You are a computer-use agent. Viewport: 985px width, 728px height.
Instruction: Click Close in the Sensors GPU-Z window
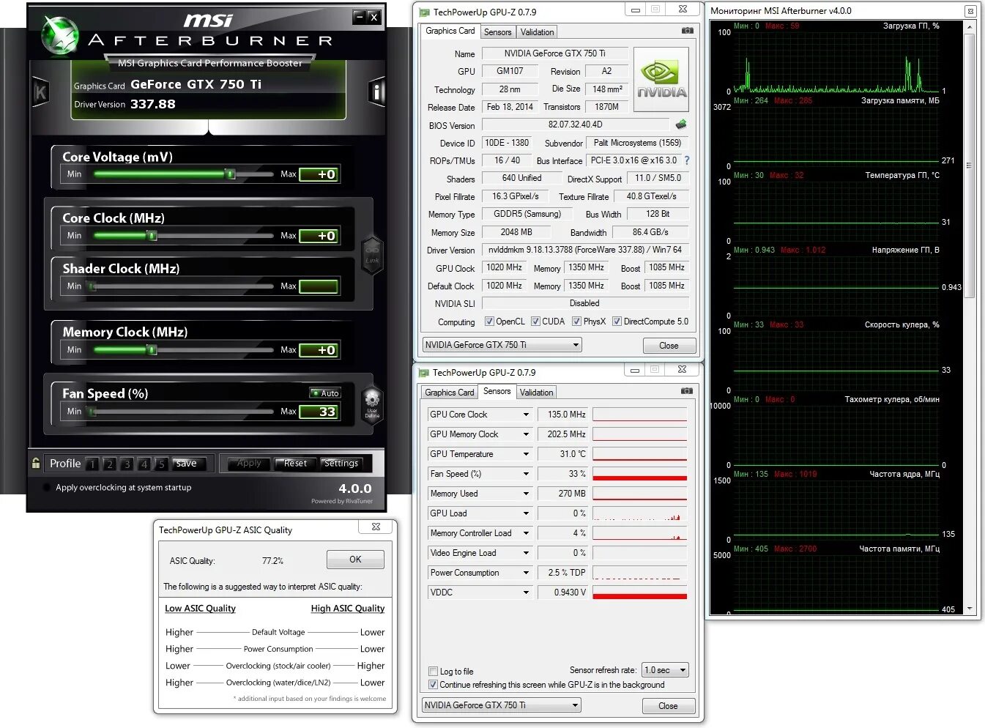[x=668, y=706]
